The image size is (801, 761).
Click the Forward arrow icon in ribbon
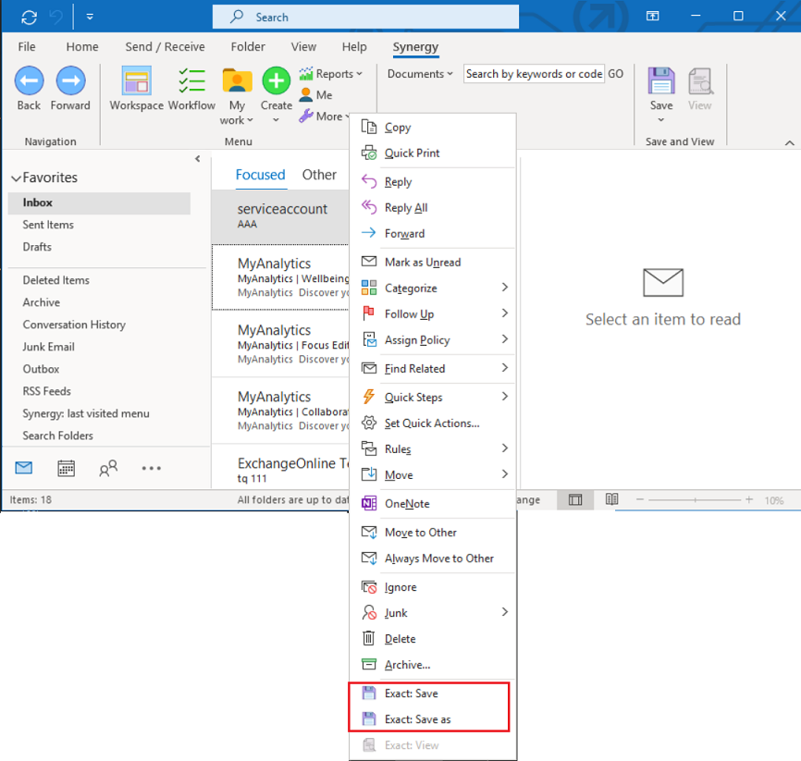70,82
